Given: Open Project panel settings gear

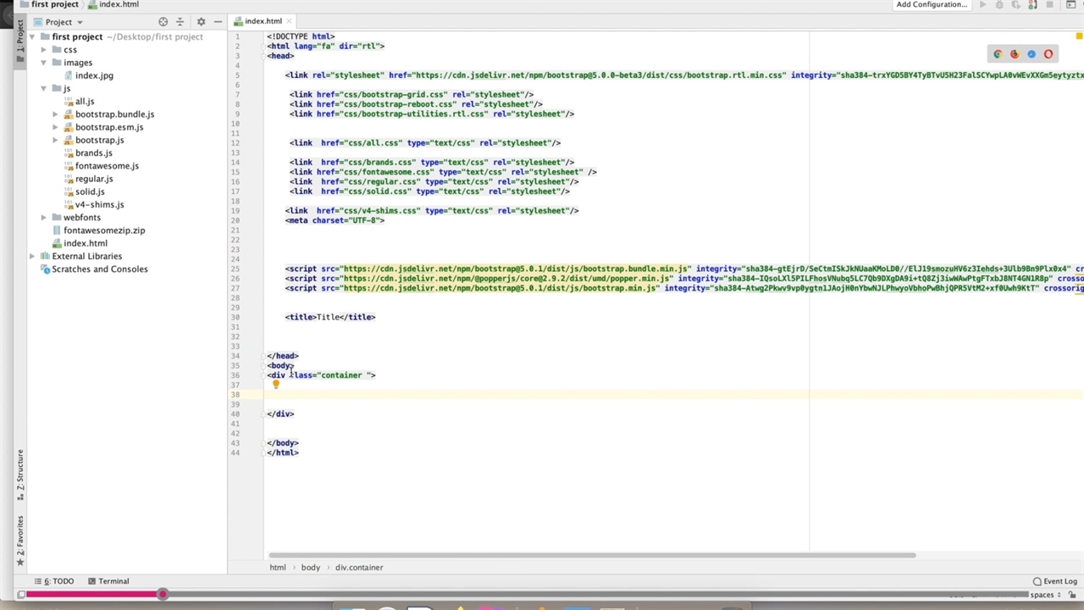Looking at the screenshot, I should click(x=201, y=22).
